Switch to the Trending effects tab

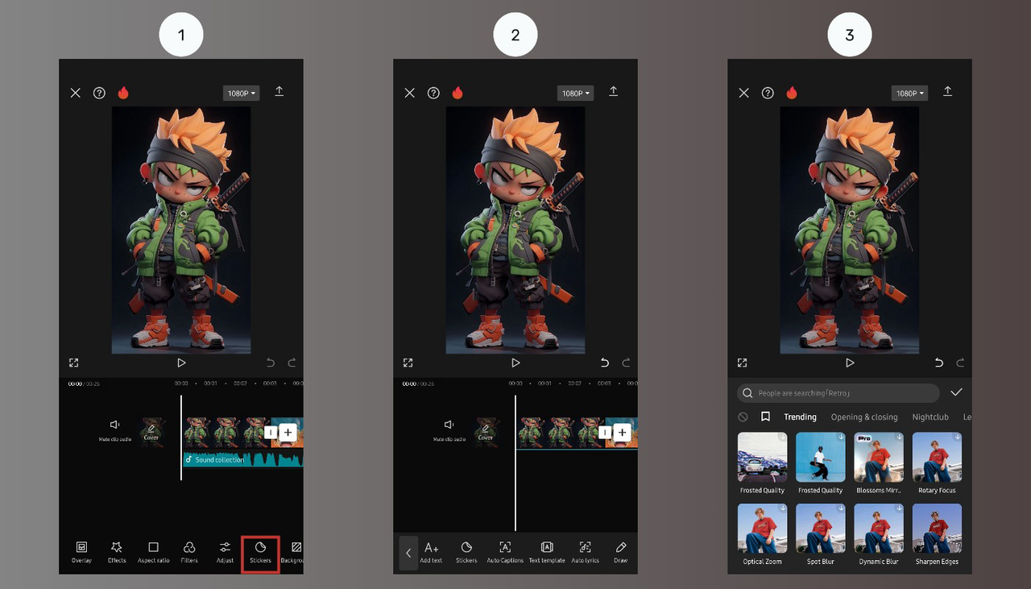point(800,417)
